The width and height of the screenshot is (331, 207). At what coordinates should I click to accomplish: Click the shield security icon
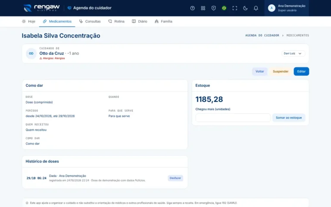tap(213, 8)
